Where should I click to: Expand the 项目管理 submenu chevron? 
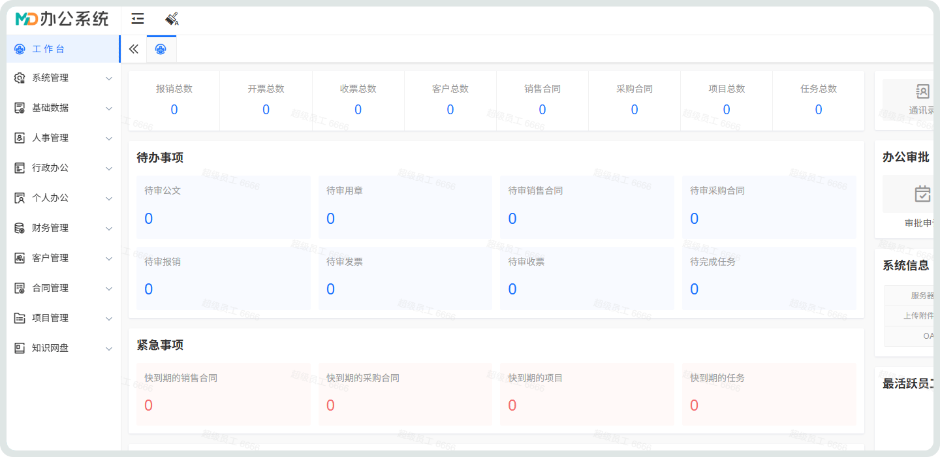click(x=109, y=319)
